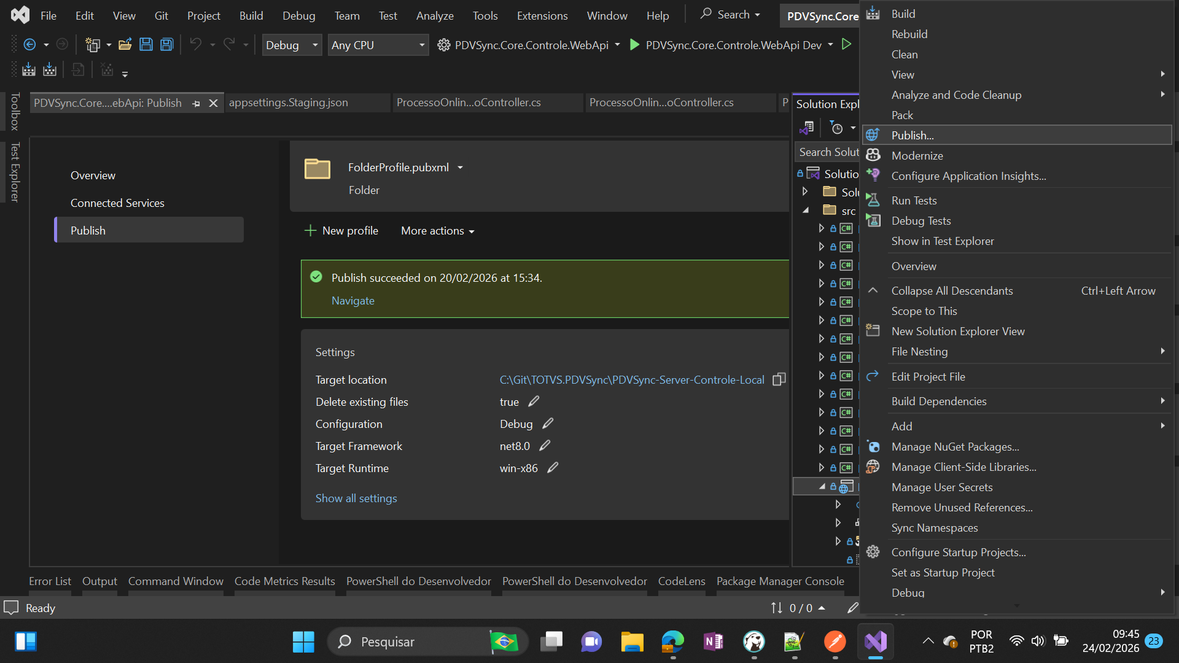
Task: Edit the Delete existing files pencil icon
Action: pyautogui.click(x=534, y=401)
